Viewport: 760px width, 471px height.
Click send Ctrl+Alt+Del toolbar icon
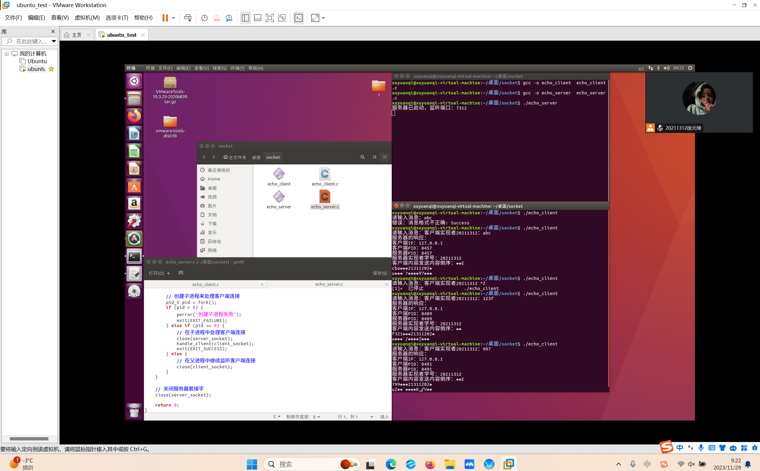tap(188, 18)
